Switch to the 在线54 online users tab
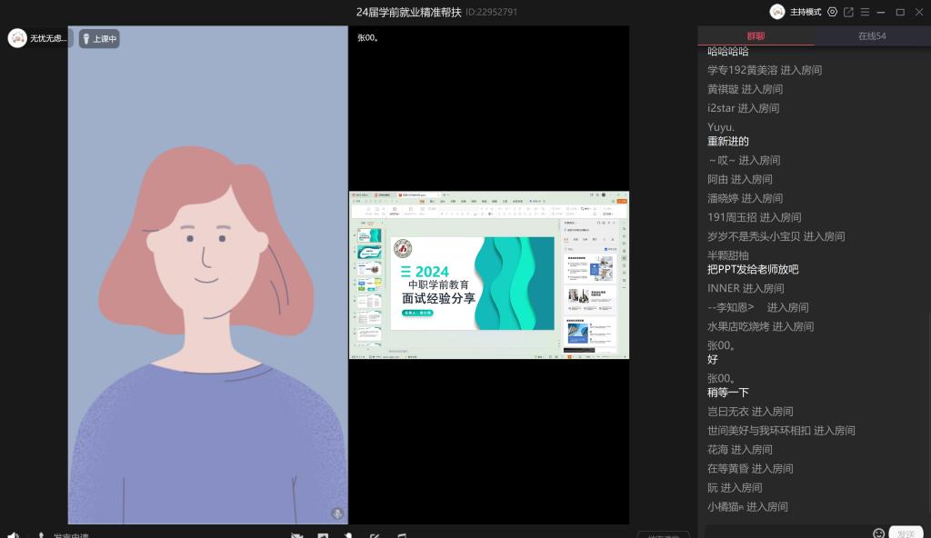931x538 pixels. pyautogui.click(x=872, y=36)
